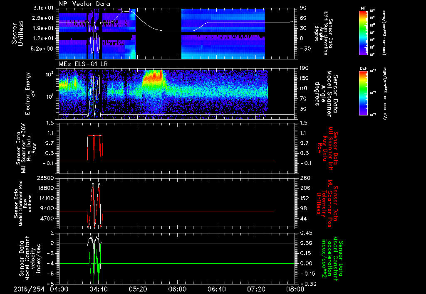Click the 'cnts/(cm**2-sr-sec)' color bar unit label

click(384, 32)
